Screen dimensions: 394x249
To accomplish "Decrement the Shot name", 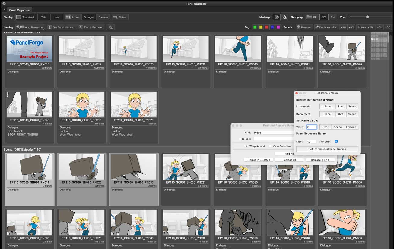I will pos(340,114).
